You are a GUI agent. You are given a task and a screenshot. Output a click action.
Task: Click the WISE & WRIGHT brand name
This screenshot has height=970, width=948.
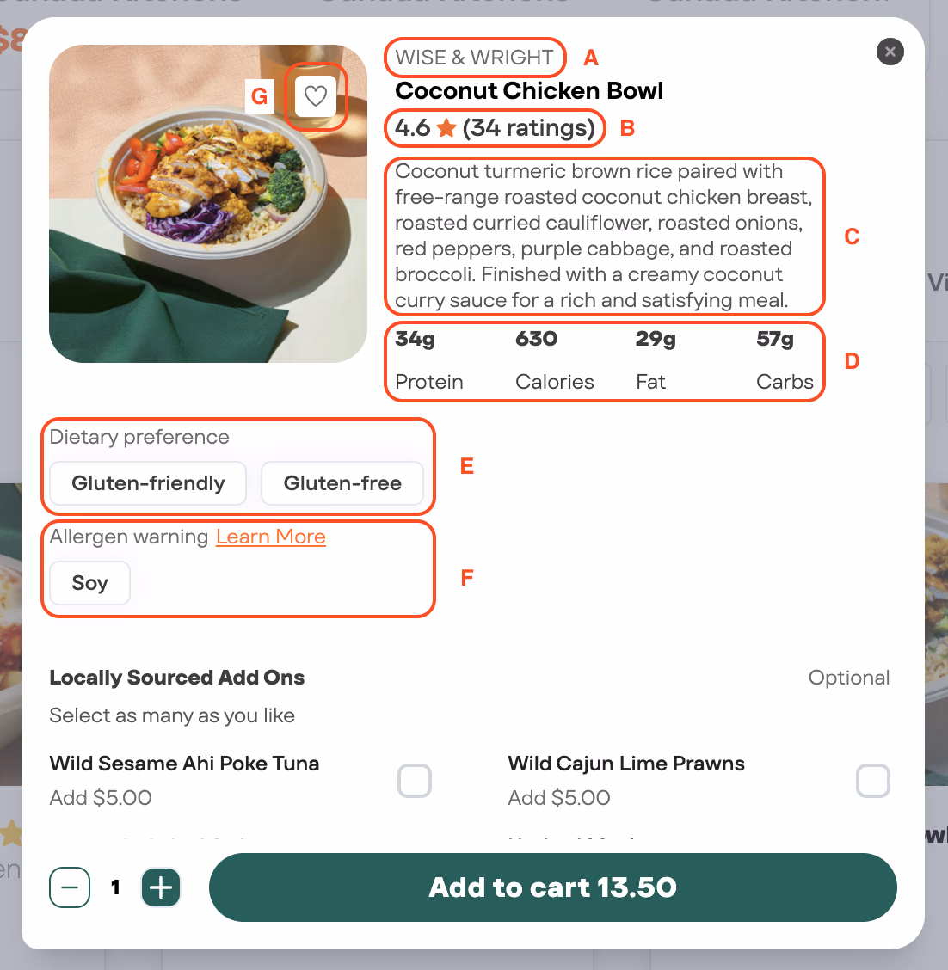pyautogui.click(x=474, y=57)
